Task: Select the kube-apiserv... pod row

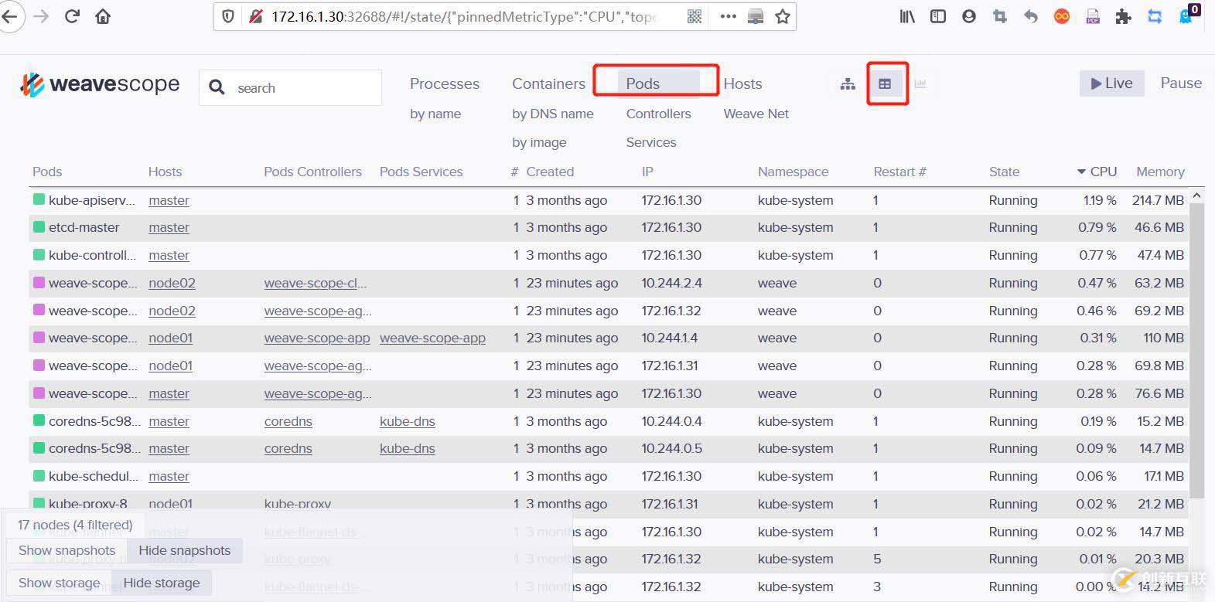Action: 608,200
